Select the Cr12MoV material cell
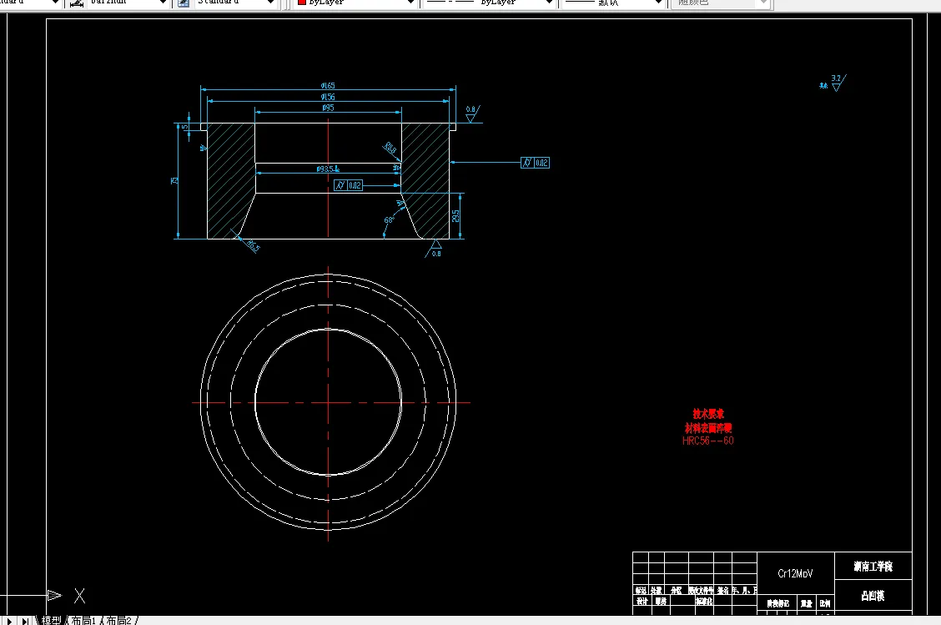This screenshot has height=625, width=941. [796, 574]
